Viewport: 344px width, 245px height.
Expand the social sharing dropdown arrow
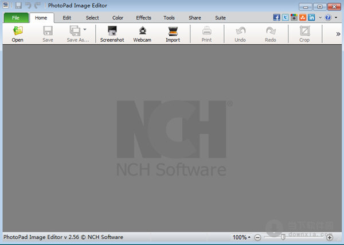[x=320, y=18]
